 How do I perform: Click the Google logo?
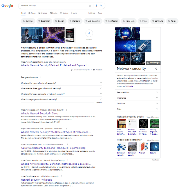[x=7, y=5]
